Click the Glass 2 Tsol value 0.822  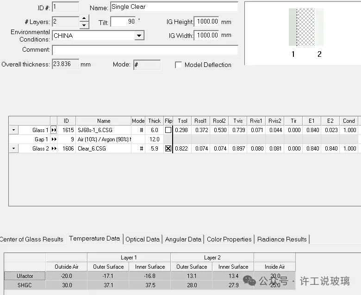point(182,149)
